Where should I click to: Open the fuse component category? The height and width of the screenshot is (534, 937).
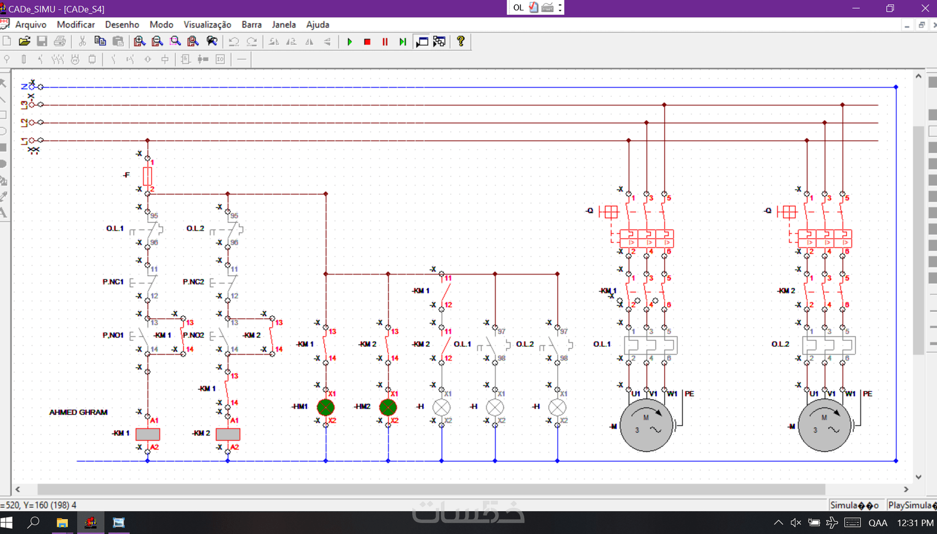(x=24, y=59)
